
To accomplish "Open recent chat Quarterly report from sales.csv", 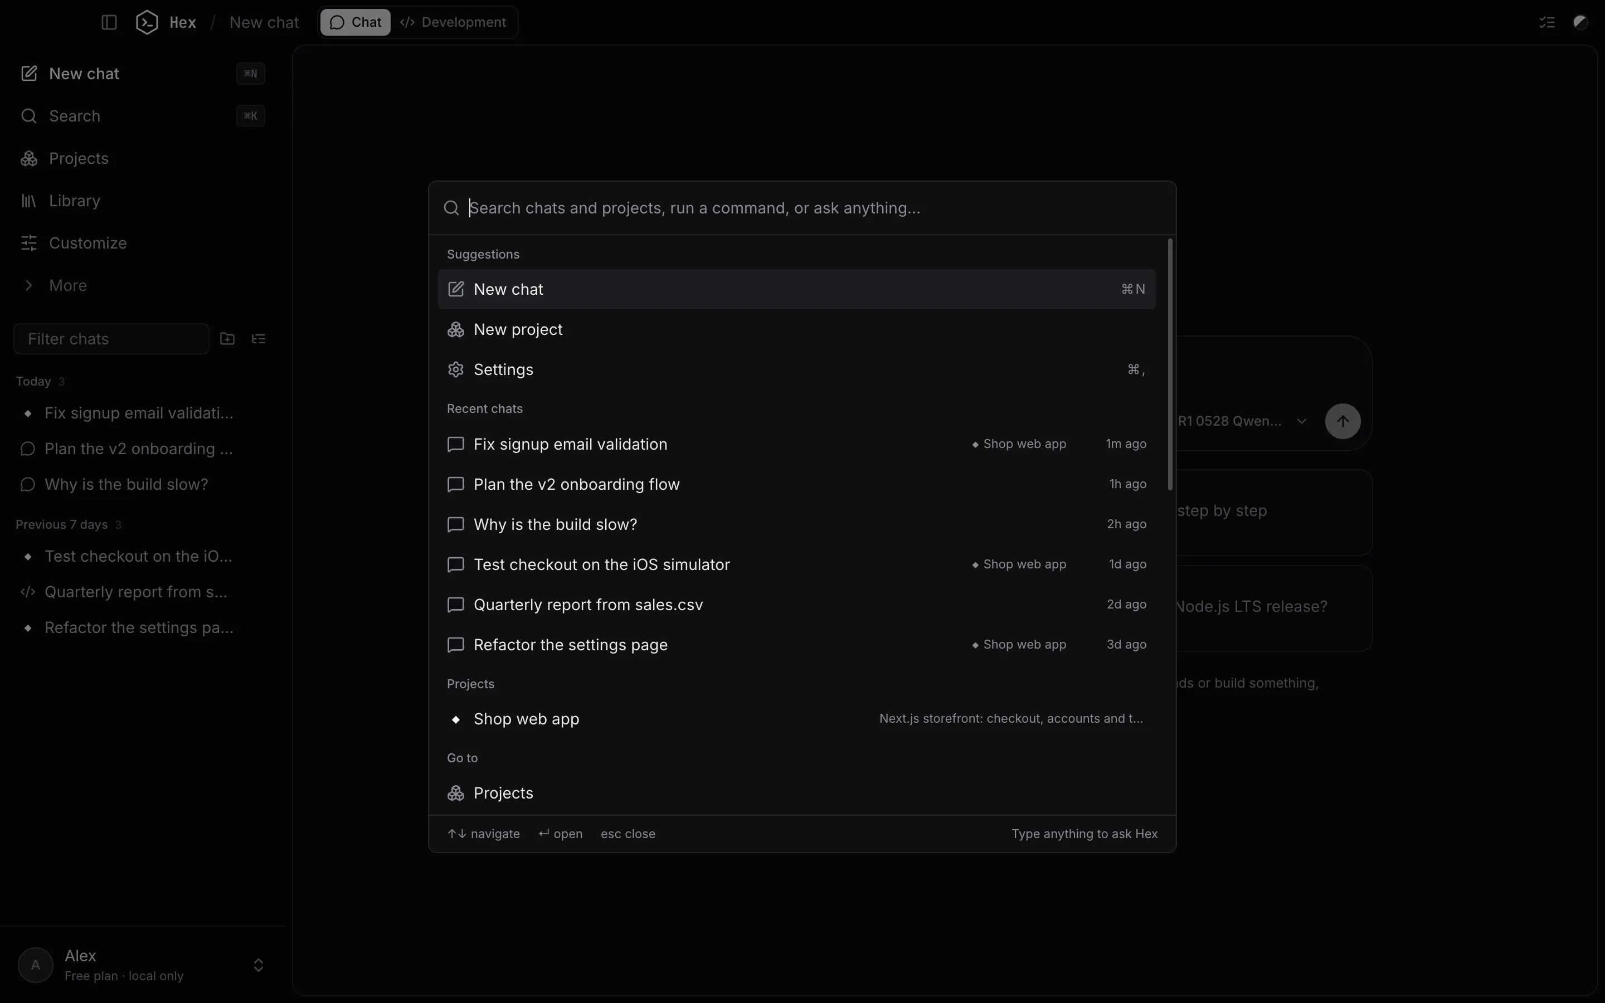I will pyautogui.click(x=796, y=605).
